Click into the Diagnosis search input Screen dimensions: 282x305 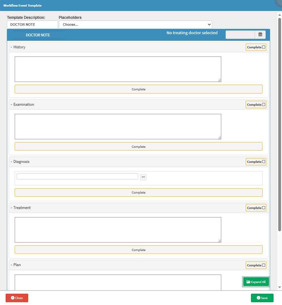tap(77, 176)
